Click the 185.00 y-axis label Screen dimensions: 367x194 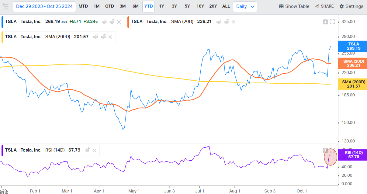click(x=348, y=95)
